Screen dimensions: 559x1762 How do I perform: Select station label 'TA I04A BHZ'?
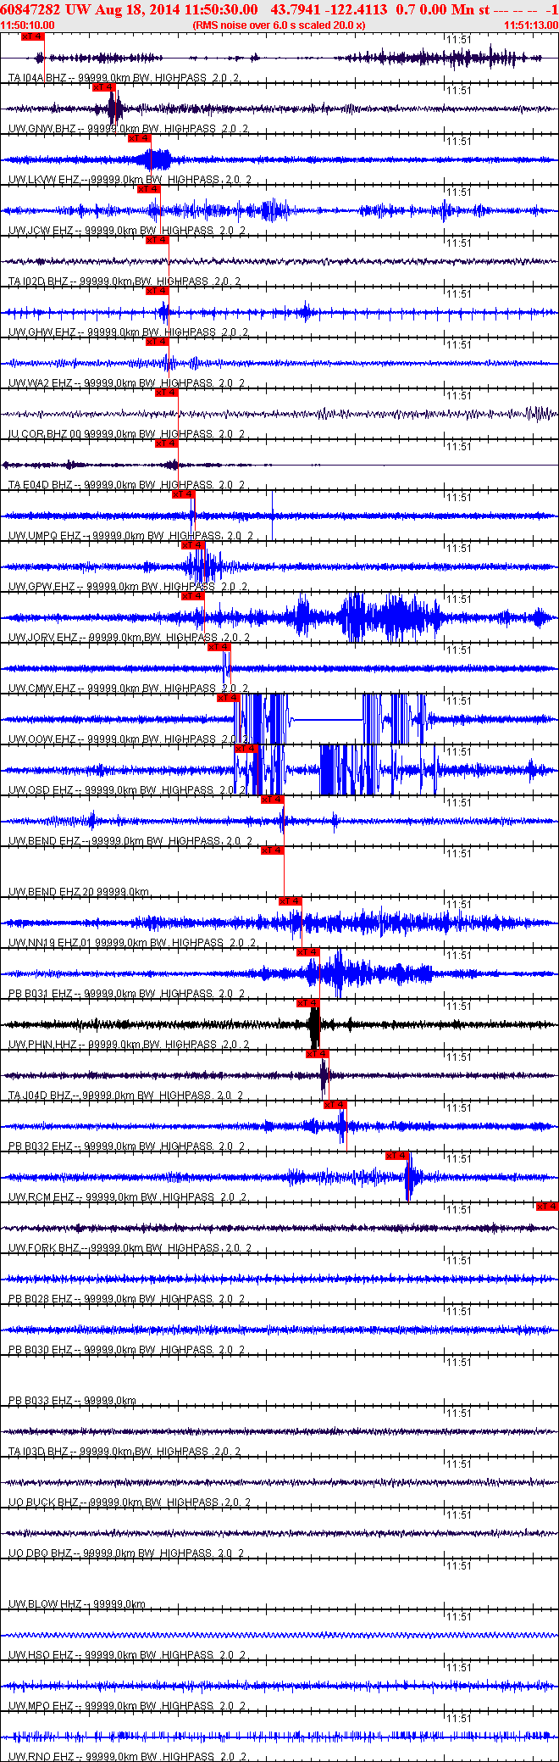37,78
